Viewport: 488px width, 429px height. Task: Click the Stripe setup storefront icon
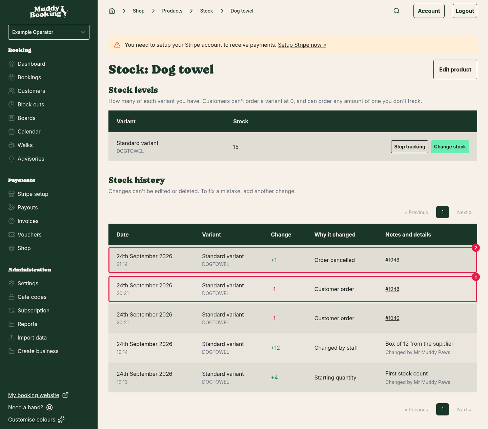click(12, 194)
